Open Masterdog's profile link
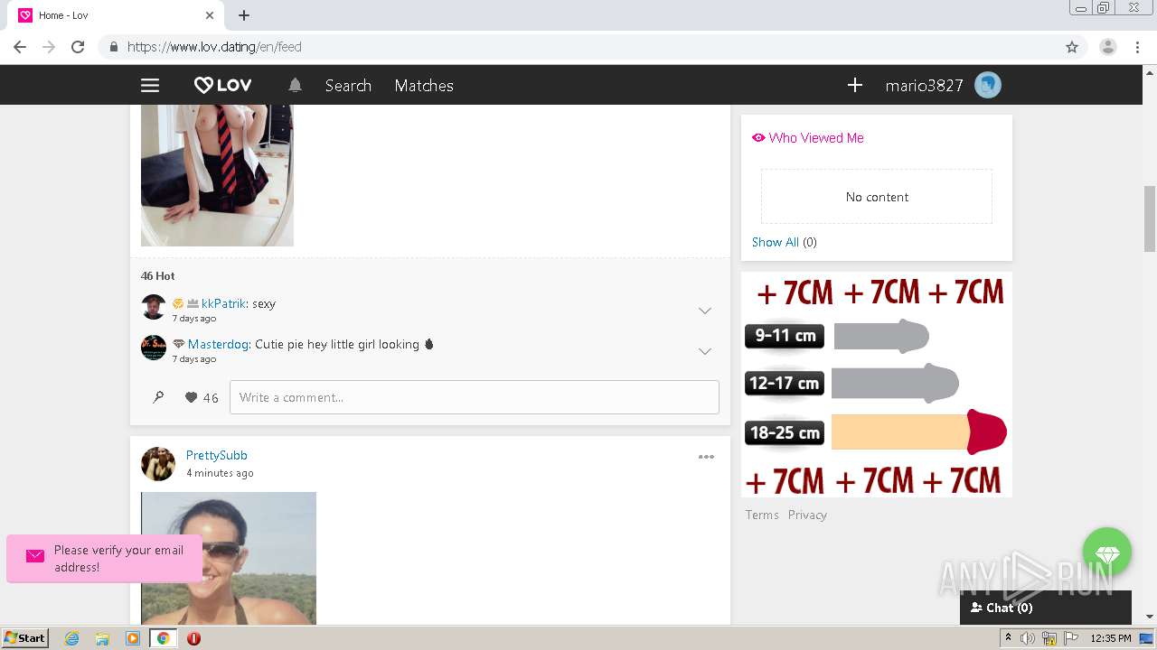The image size is (1157, 650). coord(218,344)
